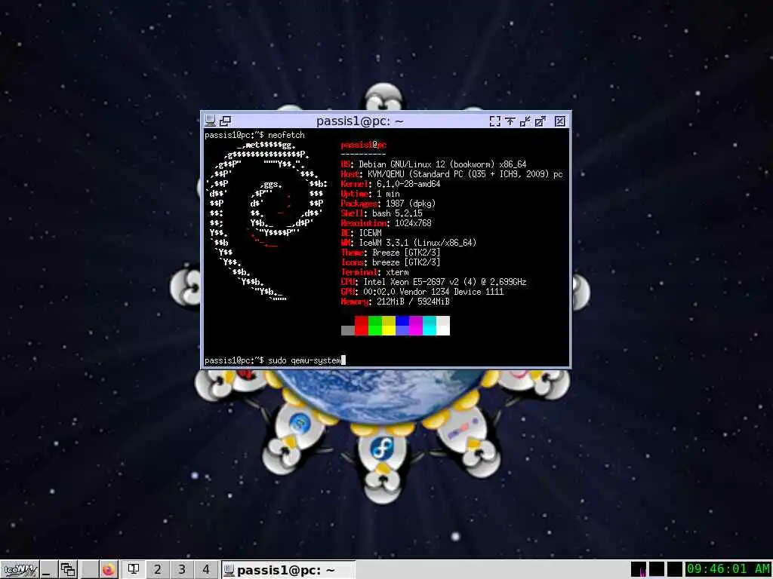Switch to workspace 1 in the taskbar

pyautogui.click(x=133, y=570)
